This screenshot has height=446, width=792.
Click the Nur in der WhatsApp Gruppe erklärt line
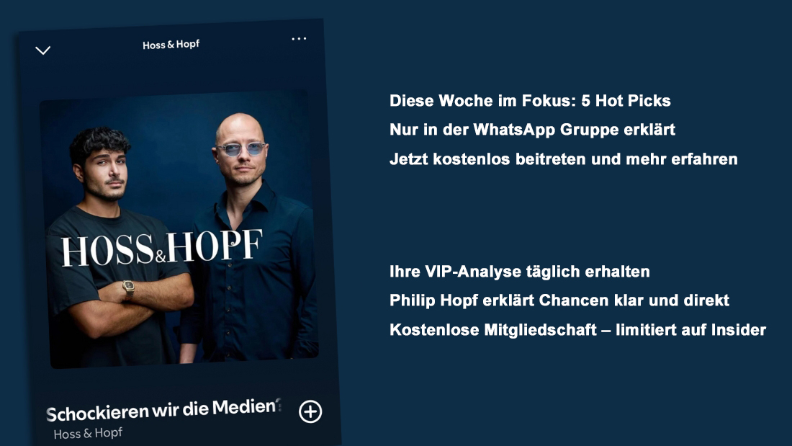tap(532, 130)
